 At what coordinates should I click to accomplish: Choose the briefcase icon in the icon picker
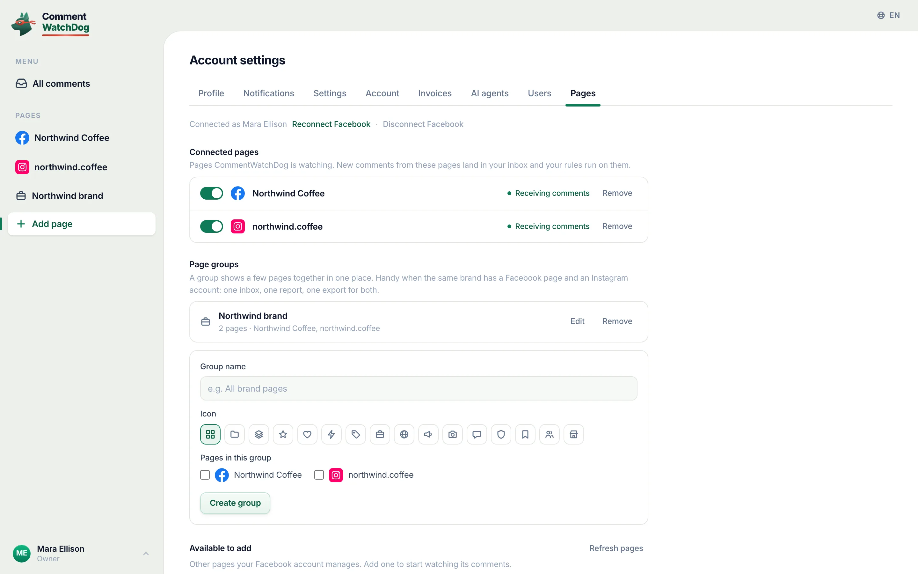coord(380,434)
